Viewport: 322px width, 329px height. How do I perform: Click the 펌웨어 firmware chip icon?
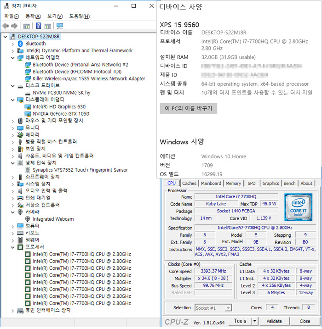[x=20, y=240]
